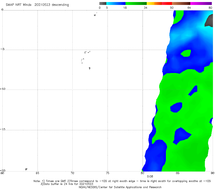Viewport: 215px width, 189px height.
Task: Click the latitude label '-10'
Action: point(3,89)
